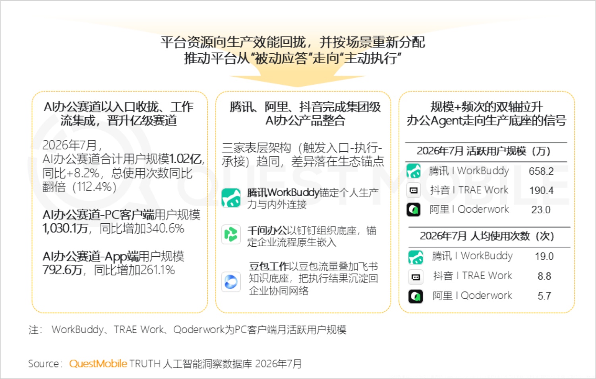This screenshot has height=379, width=596.
Task: Click the title line 平台资源向生产效能回拢
Action: pos(293,42)
